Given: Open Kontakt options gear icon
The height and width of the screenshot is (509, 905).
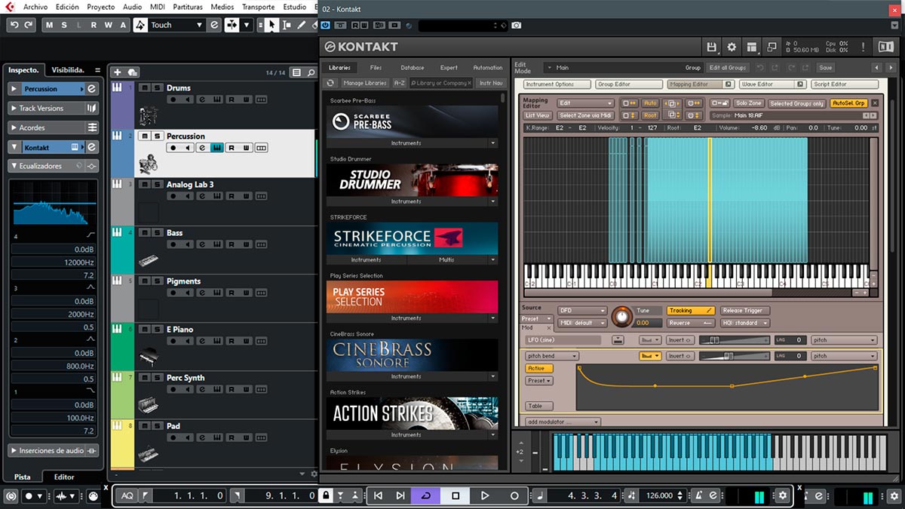Looking at the screenshot, I should [731, 47].
